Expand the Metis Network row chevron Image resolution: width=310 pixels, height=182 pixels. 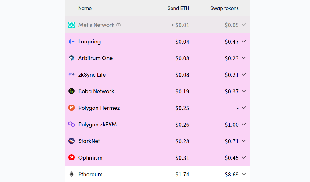pyautogui.click(x=244, y=25)
